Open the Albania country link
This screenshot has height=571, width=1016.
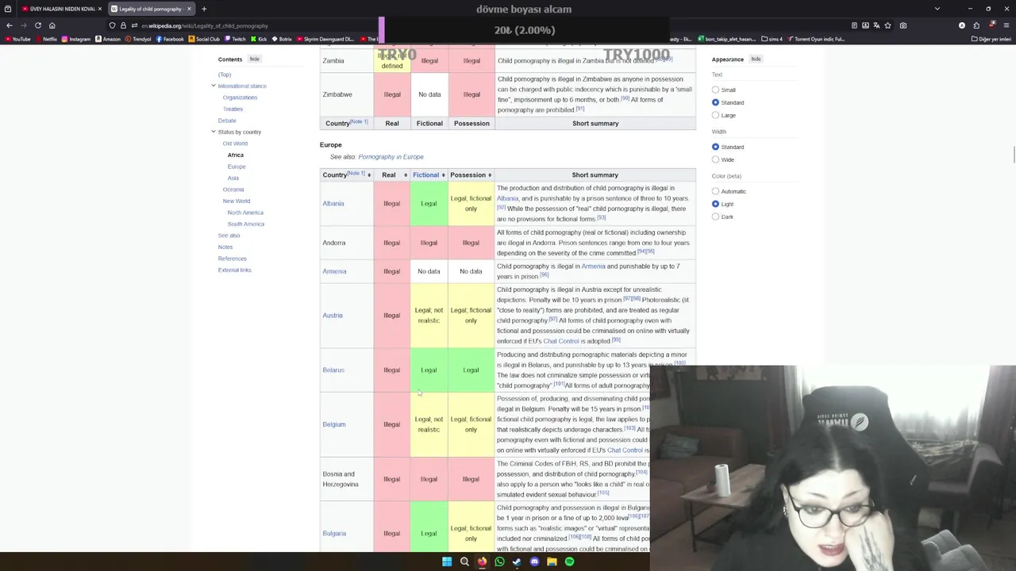(x=333, y=204)
